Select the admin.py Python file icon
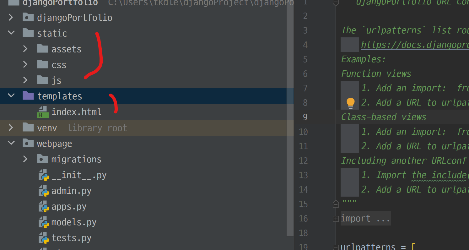 [x=44, y=191]
